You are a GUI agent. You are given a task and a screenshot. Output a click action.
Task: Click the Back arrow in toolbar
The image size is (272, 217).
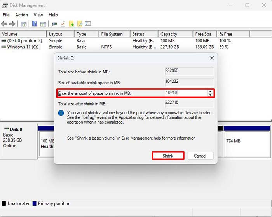tap(5, 24)
